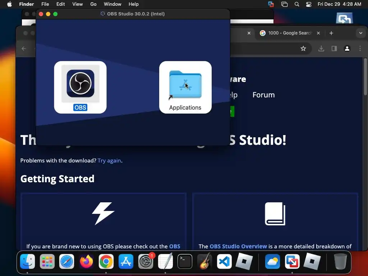Open Finder from the Dock
Screen dimensions: 368x276
27,261
